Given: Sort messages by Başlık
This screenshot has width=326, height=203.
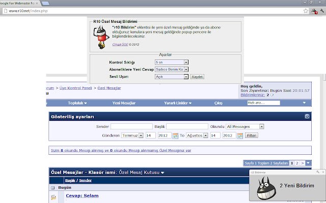Looking at the screenshot, I should pyautogui.click(x=70, y=181).
